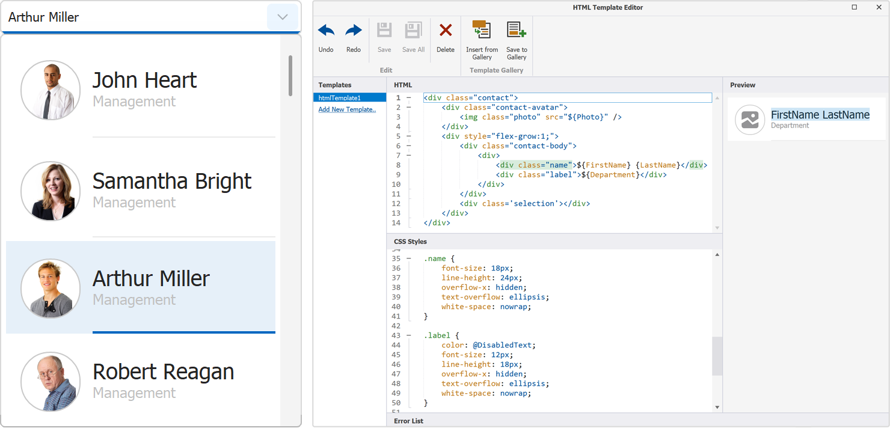Click the Save All icon
This screenshot has width=890, height=428.
point(413,31)
